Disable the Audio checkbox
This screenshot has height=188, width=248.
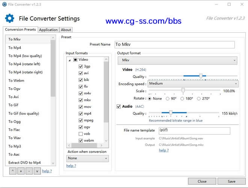[119, 107]
